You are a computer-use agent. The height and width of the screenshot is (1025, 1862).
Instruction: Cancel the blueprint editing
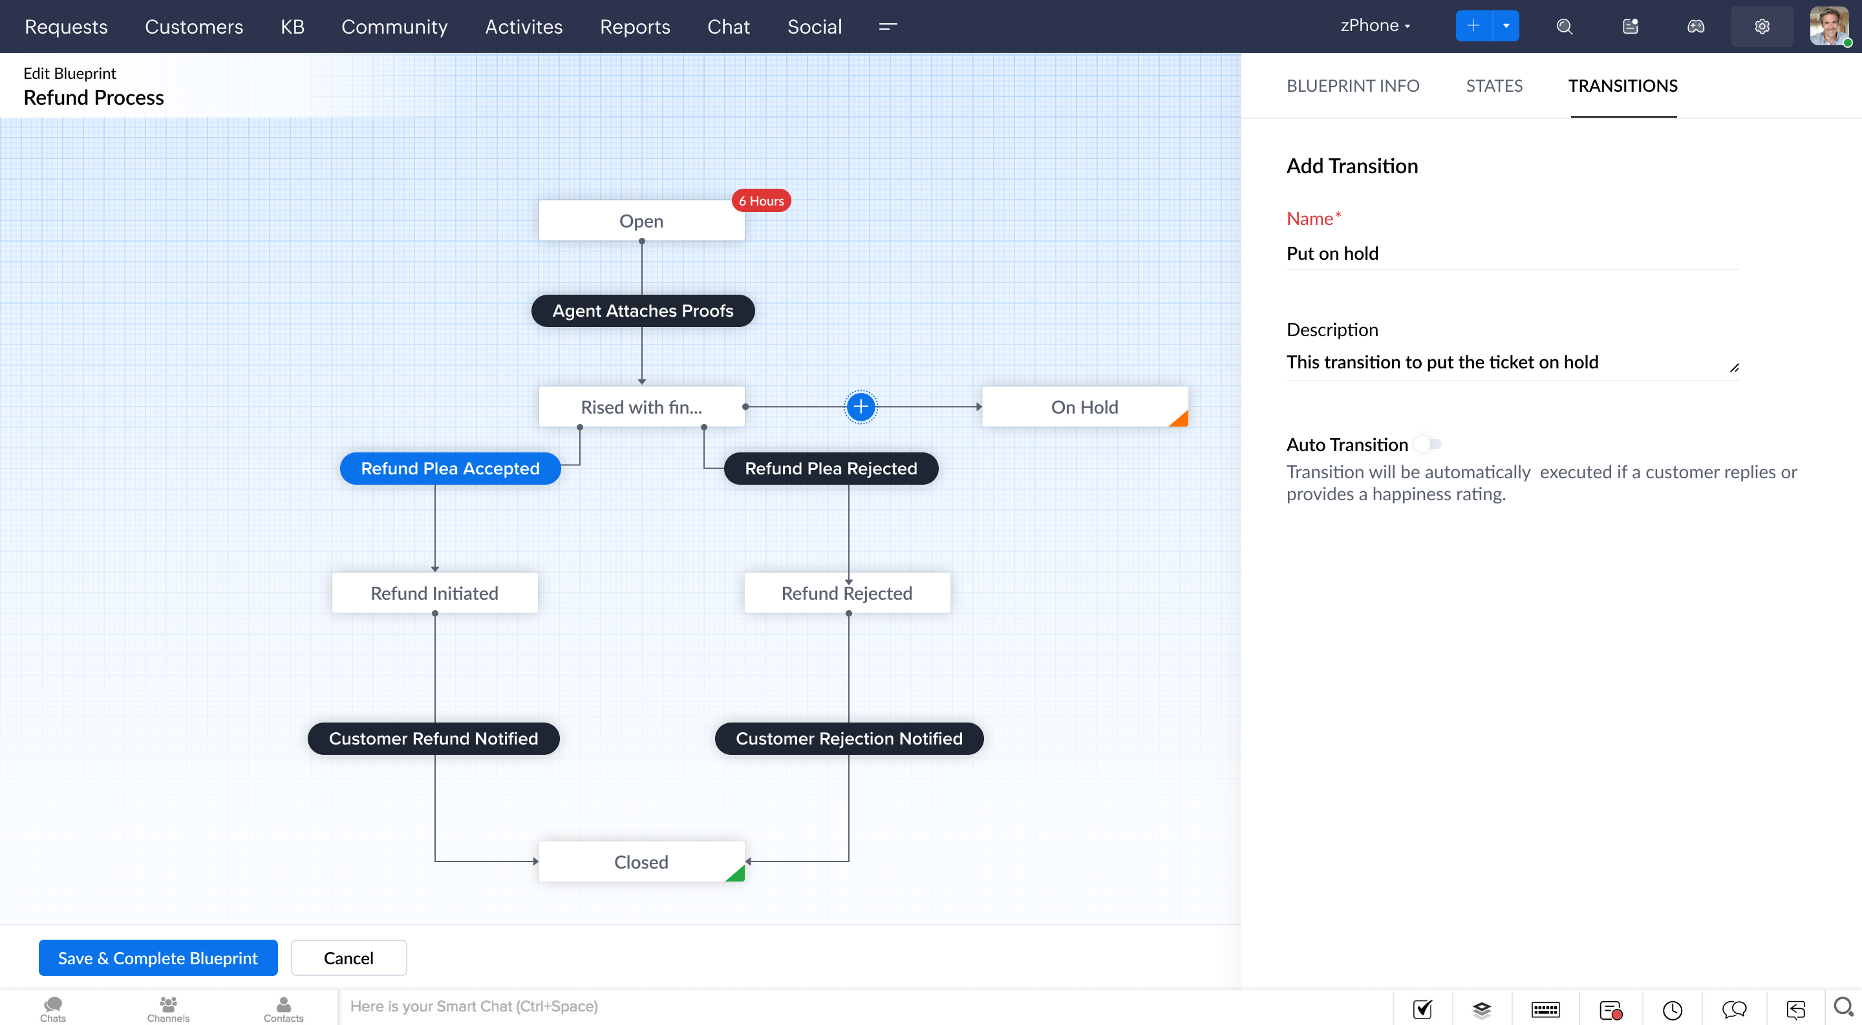pyautogui.click(x=348, y=958)
